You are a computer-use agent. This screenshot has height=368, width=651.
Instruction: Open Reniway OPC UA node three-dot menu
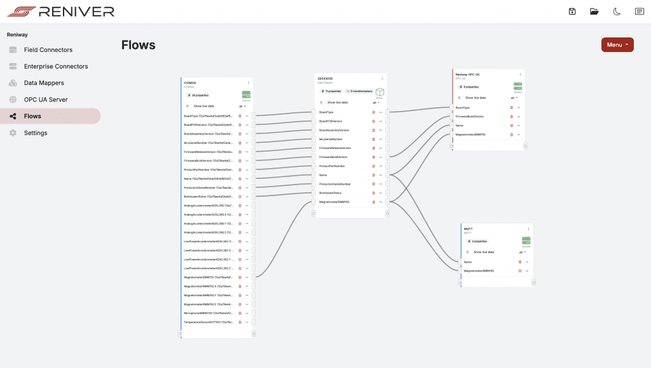(x=520, y=75)
